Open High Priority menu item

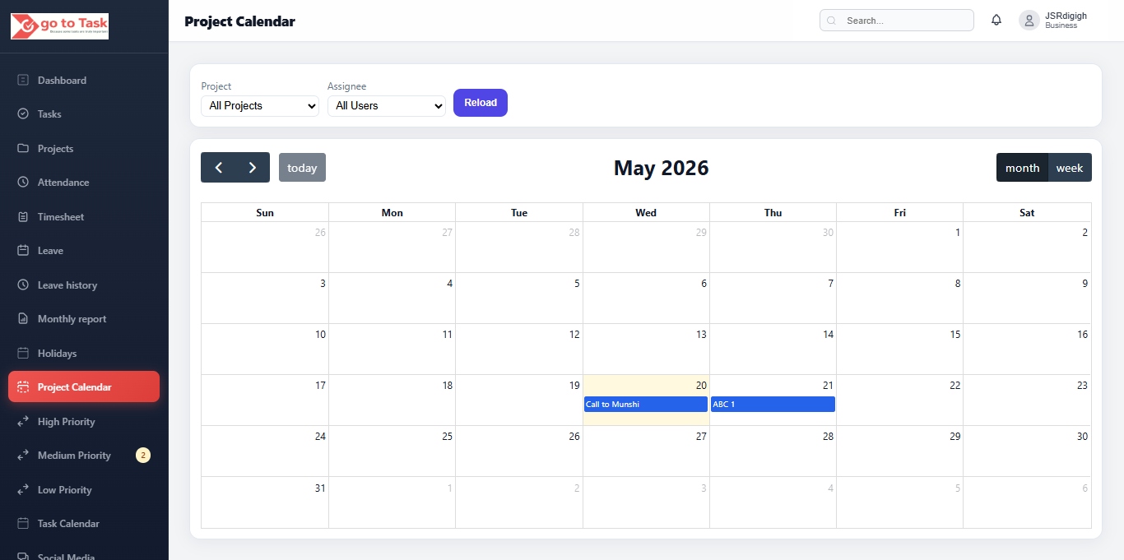(84, 422)
